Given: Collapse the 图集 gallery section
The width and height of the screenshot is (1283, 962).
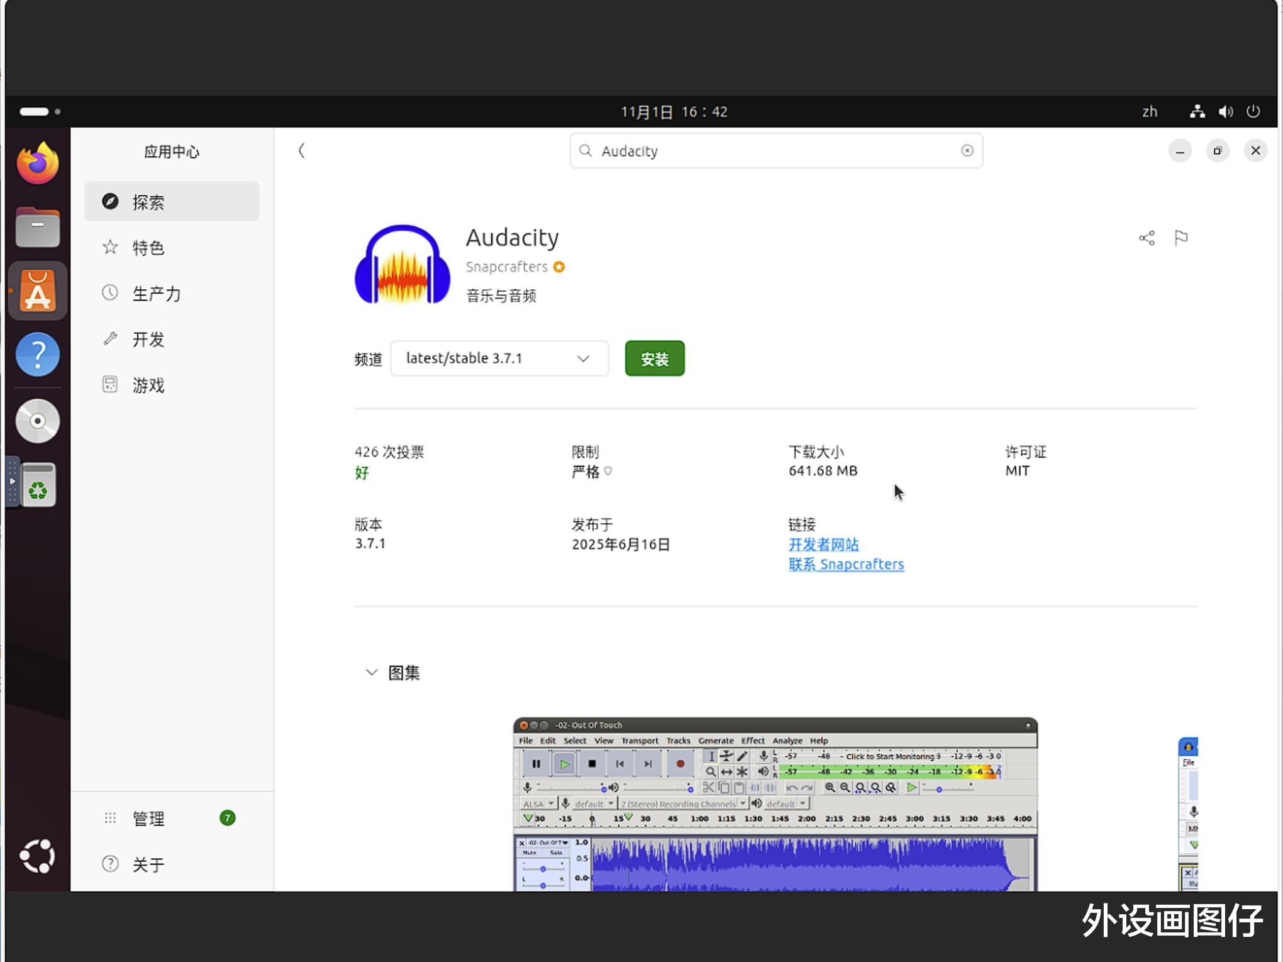Looking at the screenshot, I should [372, 672].
